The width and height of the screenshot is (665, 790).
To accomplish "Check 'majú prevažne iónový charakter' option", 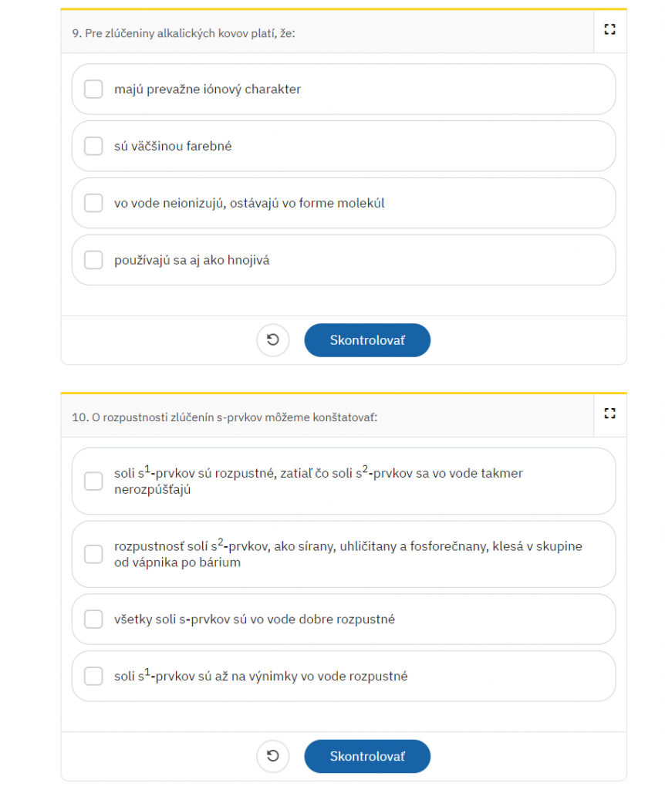I will click(93, 89).
